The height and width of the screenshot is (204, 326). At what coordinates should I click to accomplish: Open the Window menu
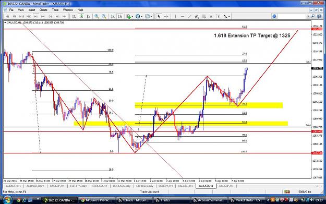68,10
